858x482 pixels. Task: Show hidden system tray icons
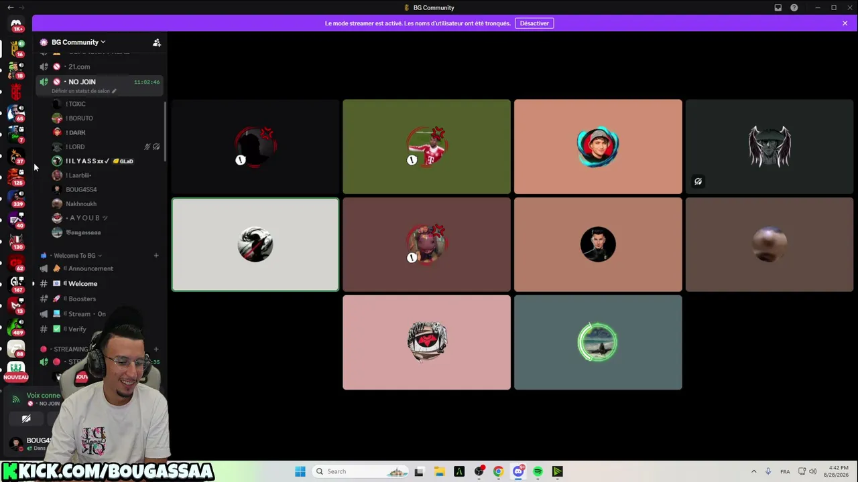(753, 471)
